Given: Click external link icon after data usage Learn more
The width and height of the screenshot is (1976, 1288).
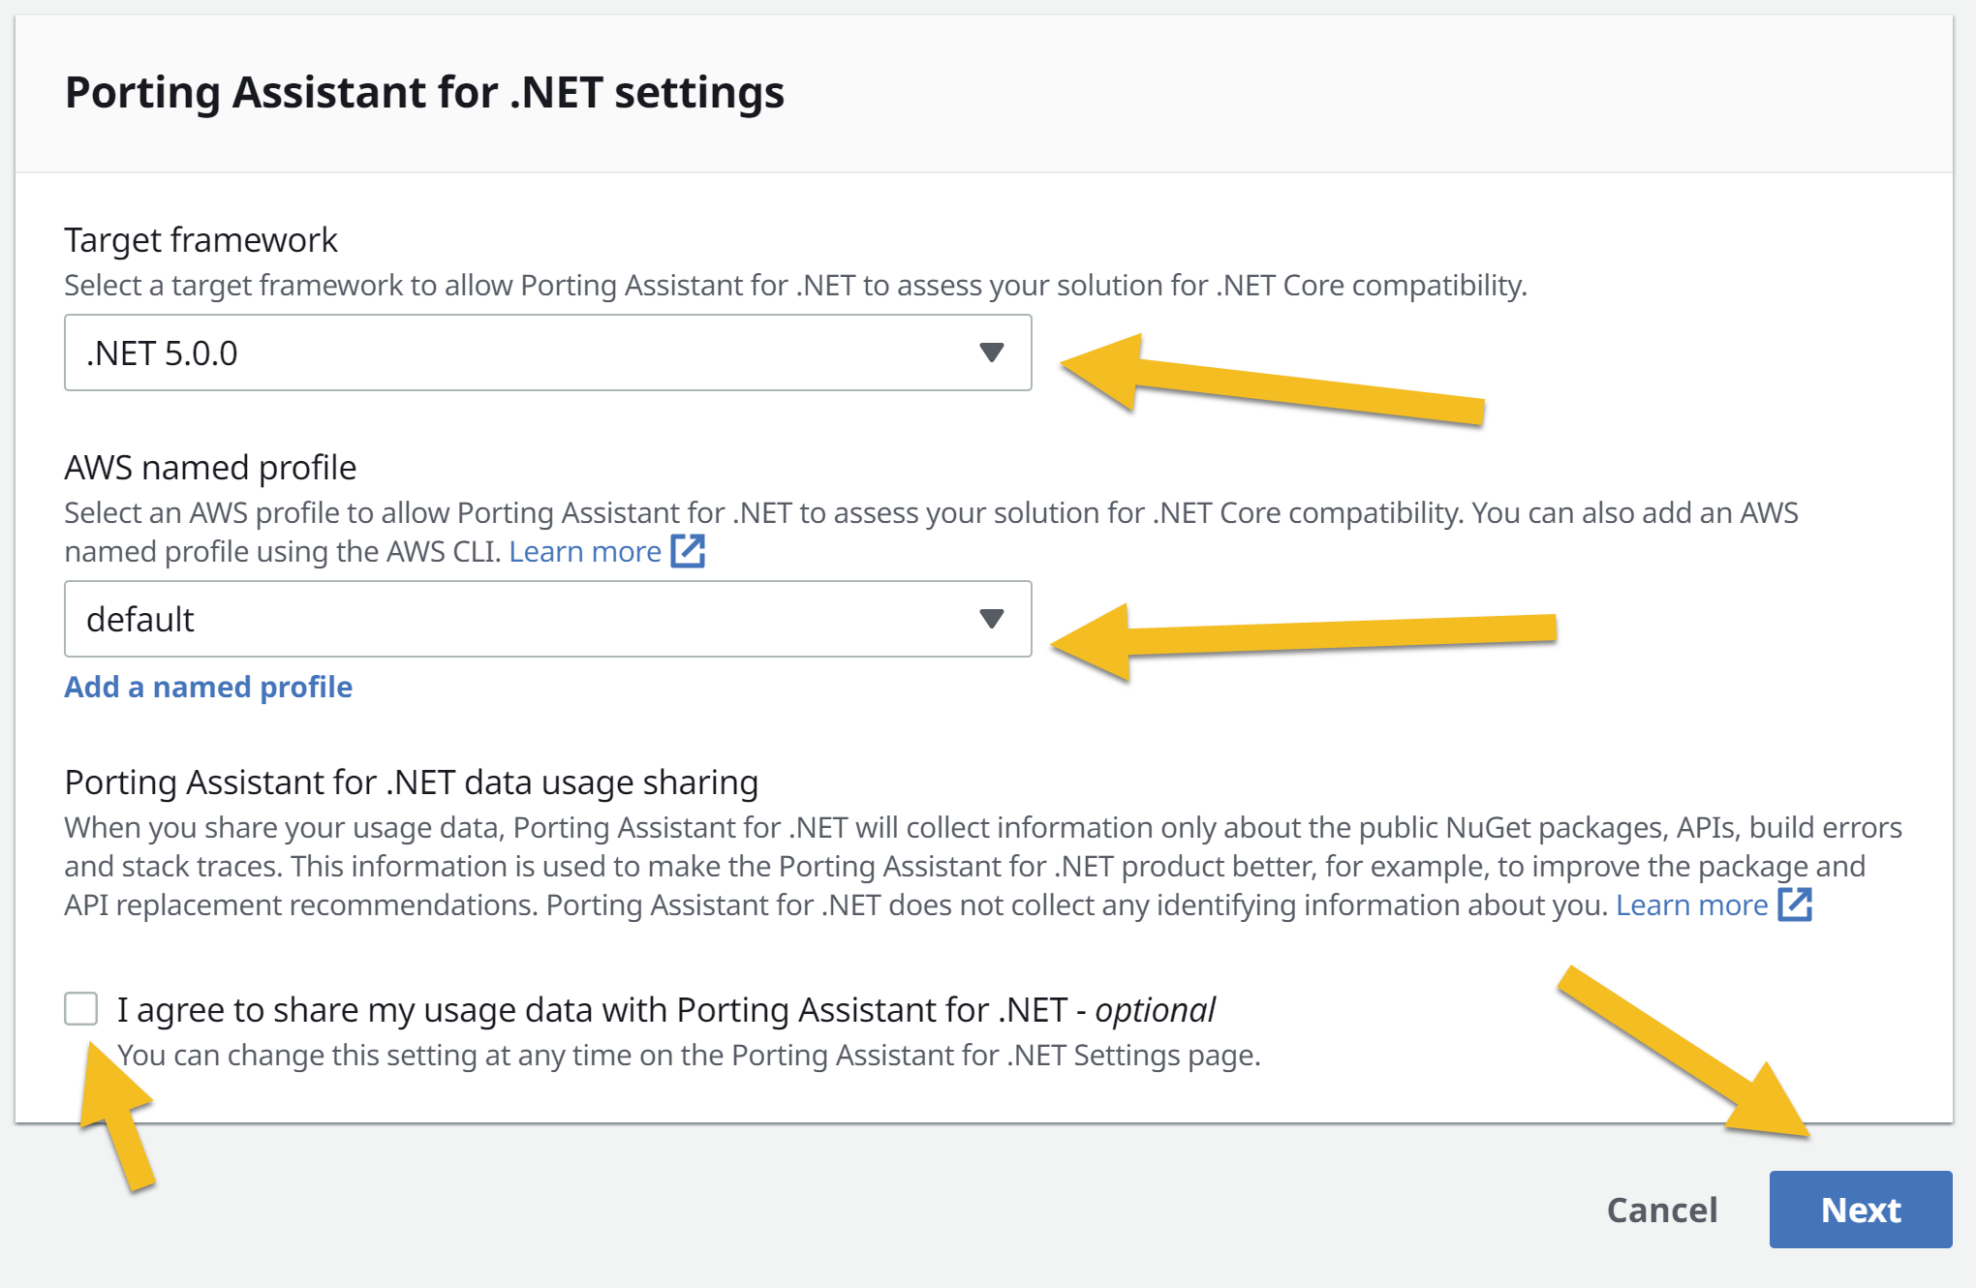Looking at the screenshot, I should point(1795,904).
